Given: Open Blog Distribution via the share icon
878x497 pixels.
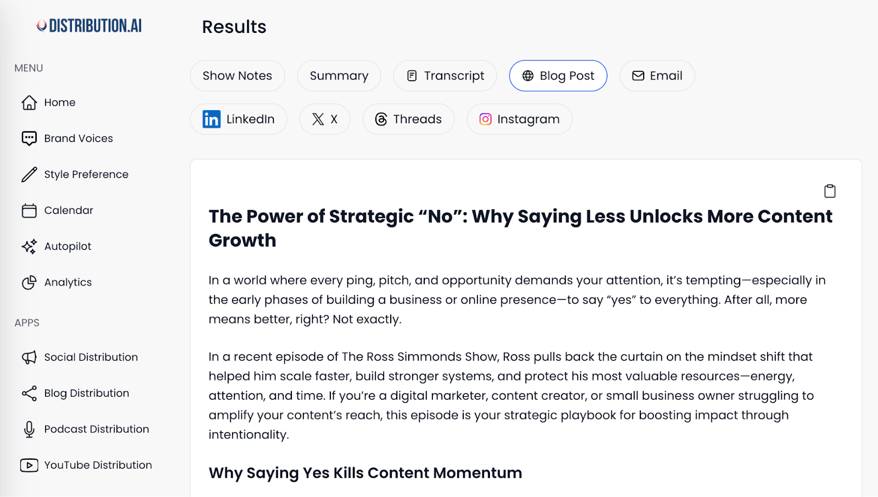Looking at the screenshot, I should tap(29, 393).
